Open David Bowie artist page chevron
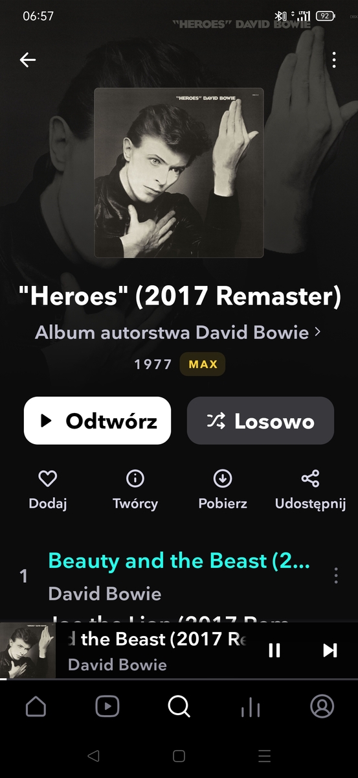The image size is (358, 778). [317, 333]
